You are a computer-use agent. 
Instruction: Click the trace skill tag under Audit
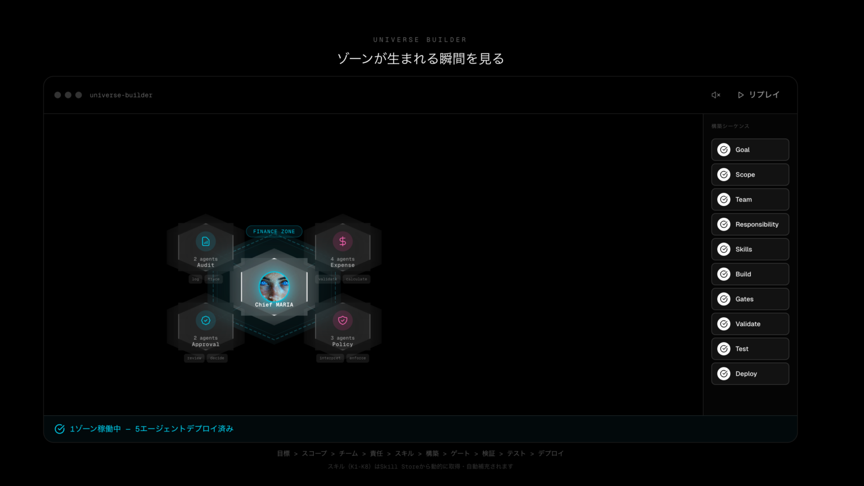pyautogui.click(x=214, y=279)
